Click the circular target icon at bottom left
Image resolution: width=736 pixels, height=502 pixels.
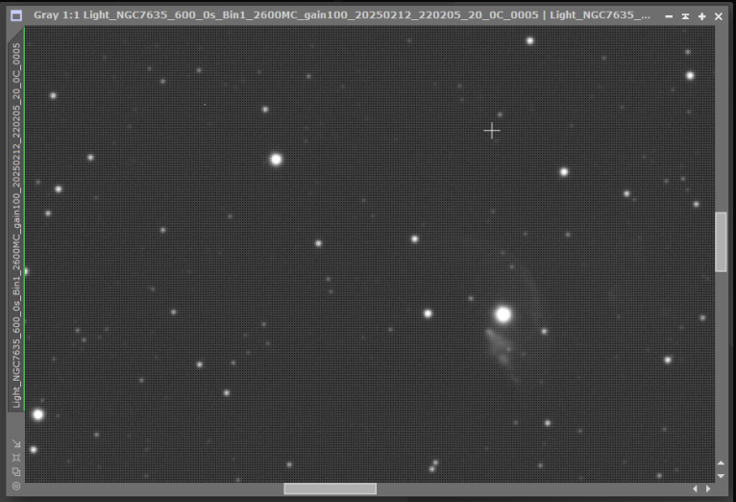[x=16, y=486]
